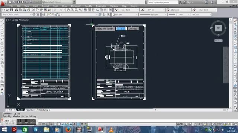
Task: Click the ViewCube TOP face
Action: click(218, 28)
